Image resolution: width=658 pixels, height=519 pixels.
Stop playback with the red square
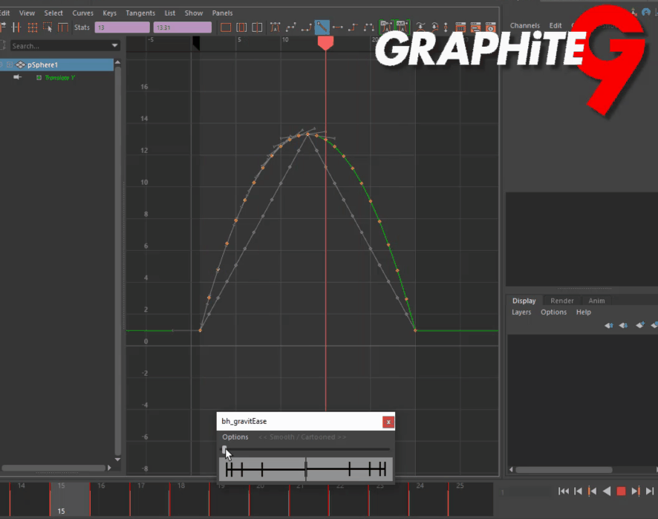click(621, 491)
